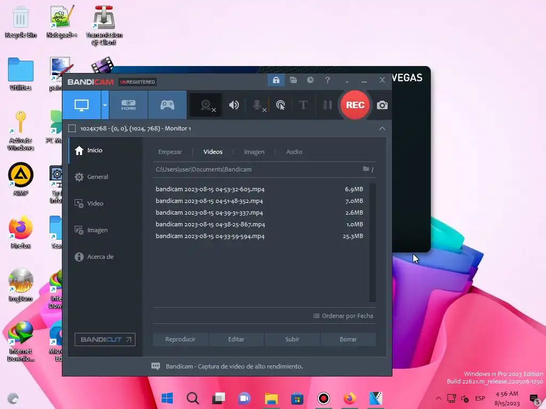Open the help question mark icon
The height and width of the screenshot is (409, 546).
[x=327, y=80]
